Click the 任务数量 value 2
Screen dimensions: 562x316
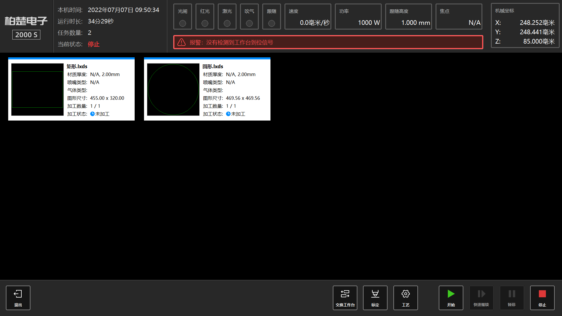pyautogui.click(x=90, y=33)
